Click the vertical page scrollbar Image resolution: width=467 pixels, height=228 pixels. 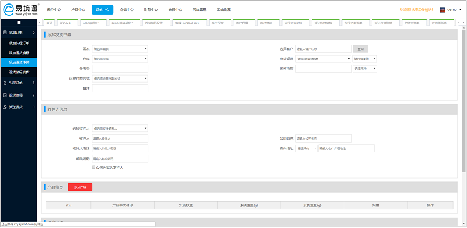pos(463,98)
